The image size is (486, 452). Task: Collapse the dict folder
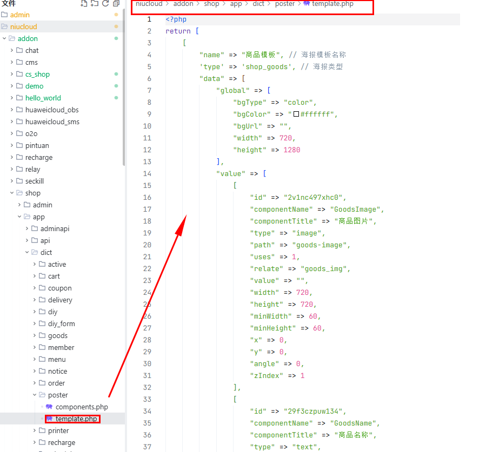pos(27,252)
